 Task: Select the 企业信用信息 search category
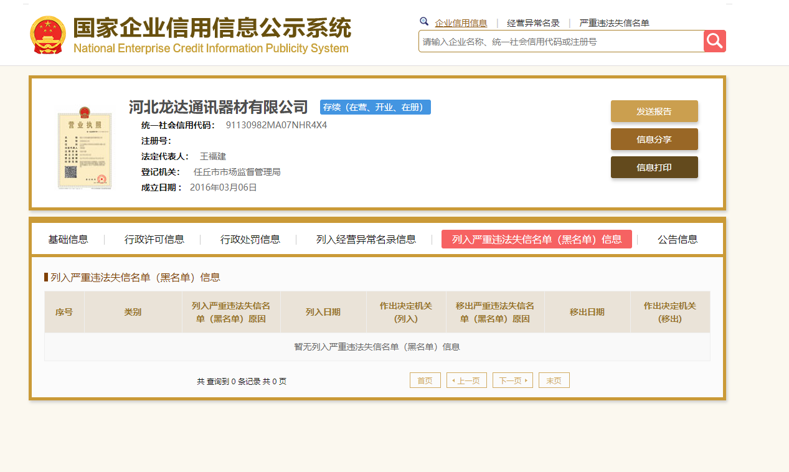tap(461, 23)
